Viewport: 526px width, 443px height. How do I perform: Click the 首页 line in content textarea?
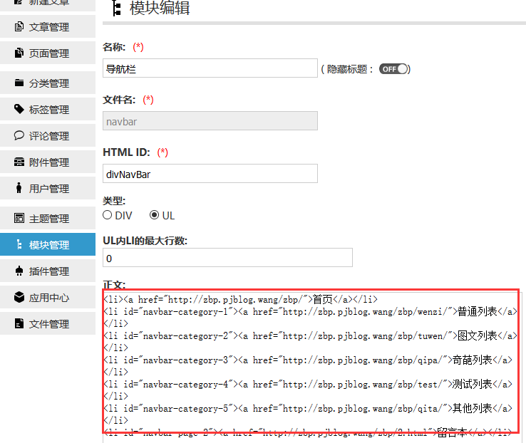pos(240,299)
